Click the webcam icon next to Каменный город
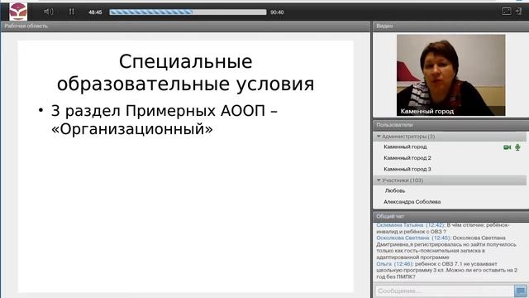529x298 pixels. click(507, 147)
